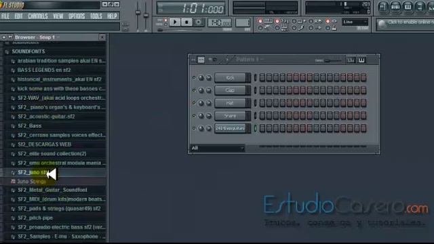Mute the Snare channel LED
Viewport: 434px width, 244px height.
coord(194,116)
